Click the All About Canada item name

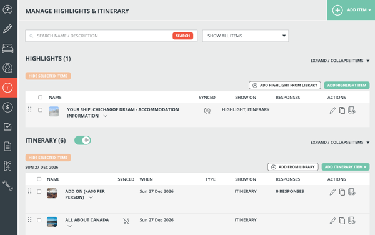87,220
